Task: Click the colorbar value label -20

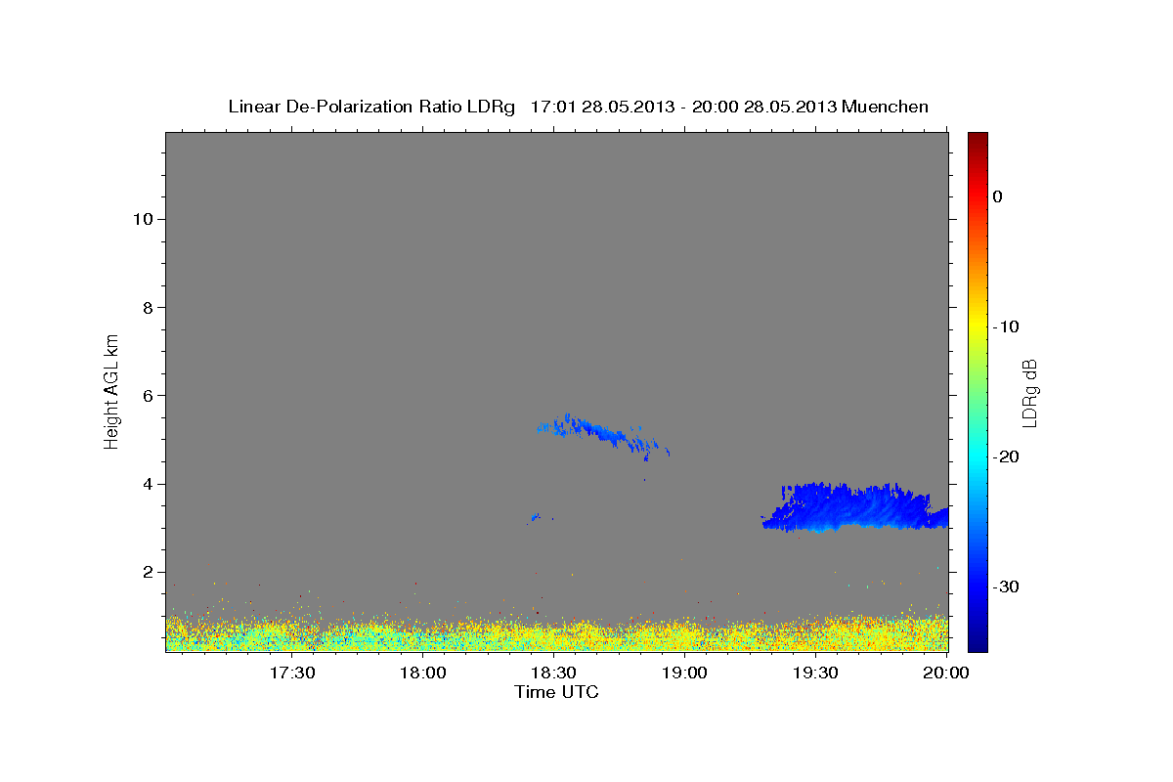Action: [1006, 456]
